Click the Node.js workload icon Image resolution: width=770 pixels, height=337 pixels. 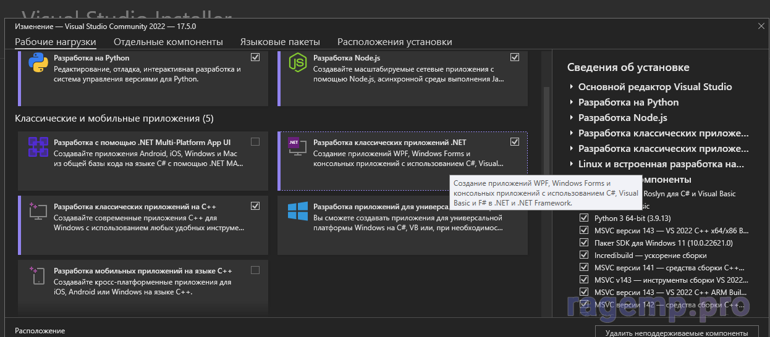[298, 64]
